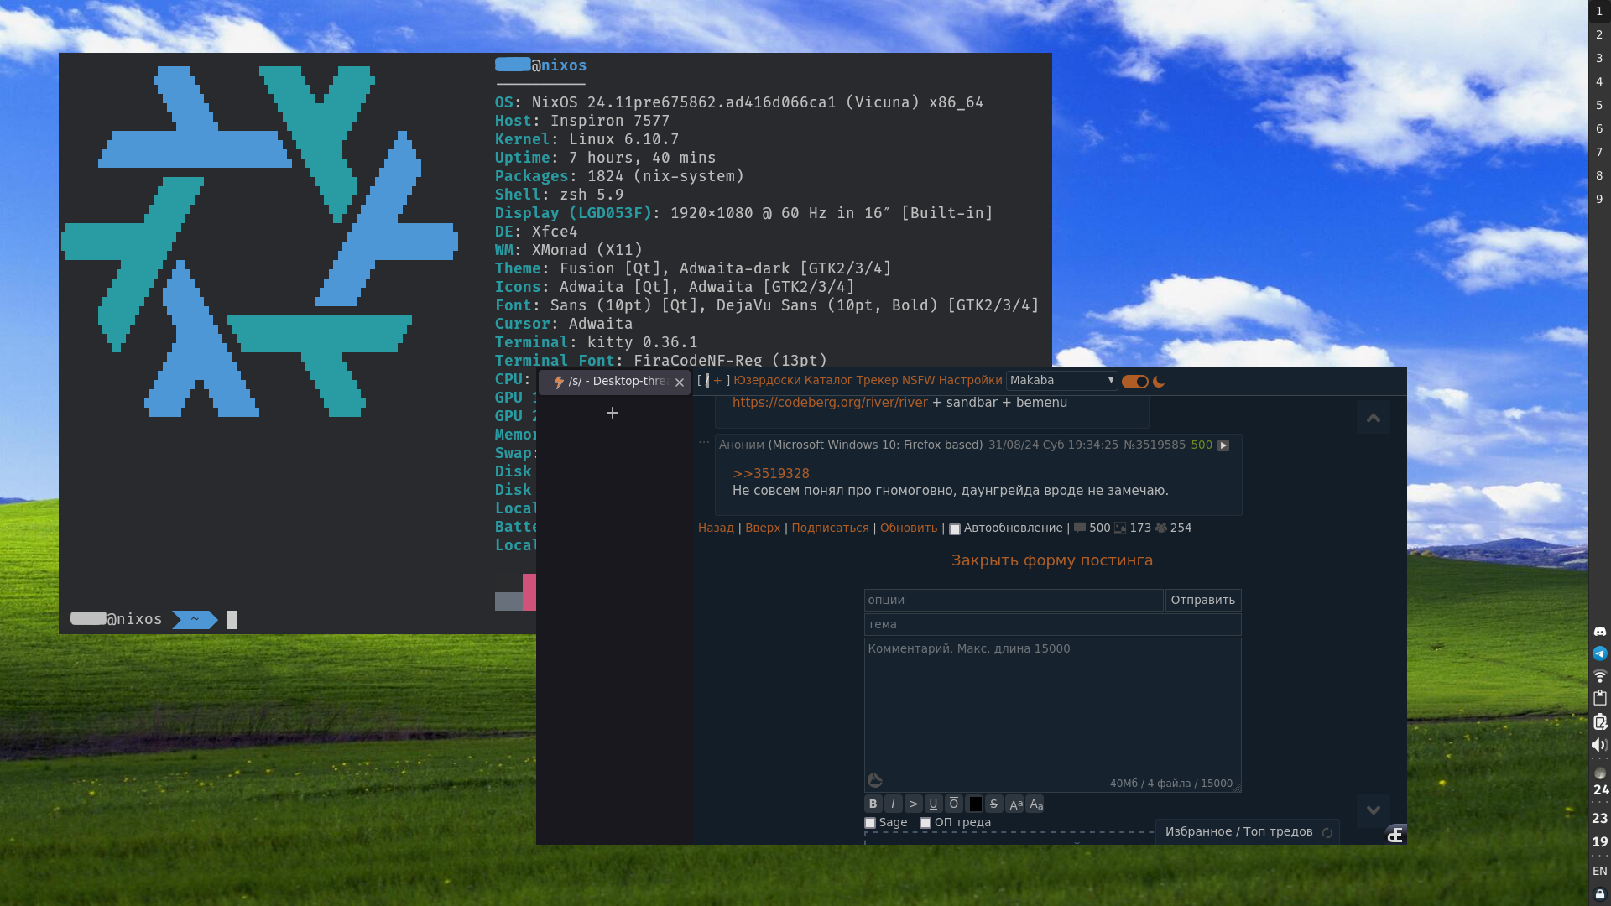The height and width of the screenshot is (906, 1611).
Task: Toggle the orange theme switch in header
Action: [x=1134, y=382]
